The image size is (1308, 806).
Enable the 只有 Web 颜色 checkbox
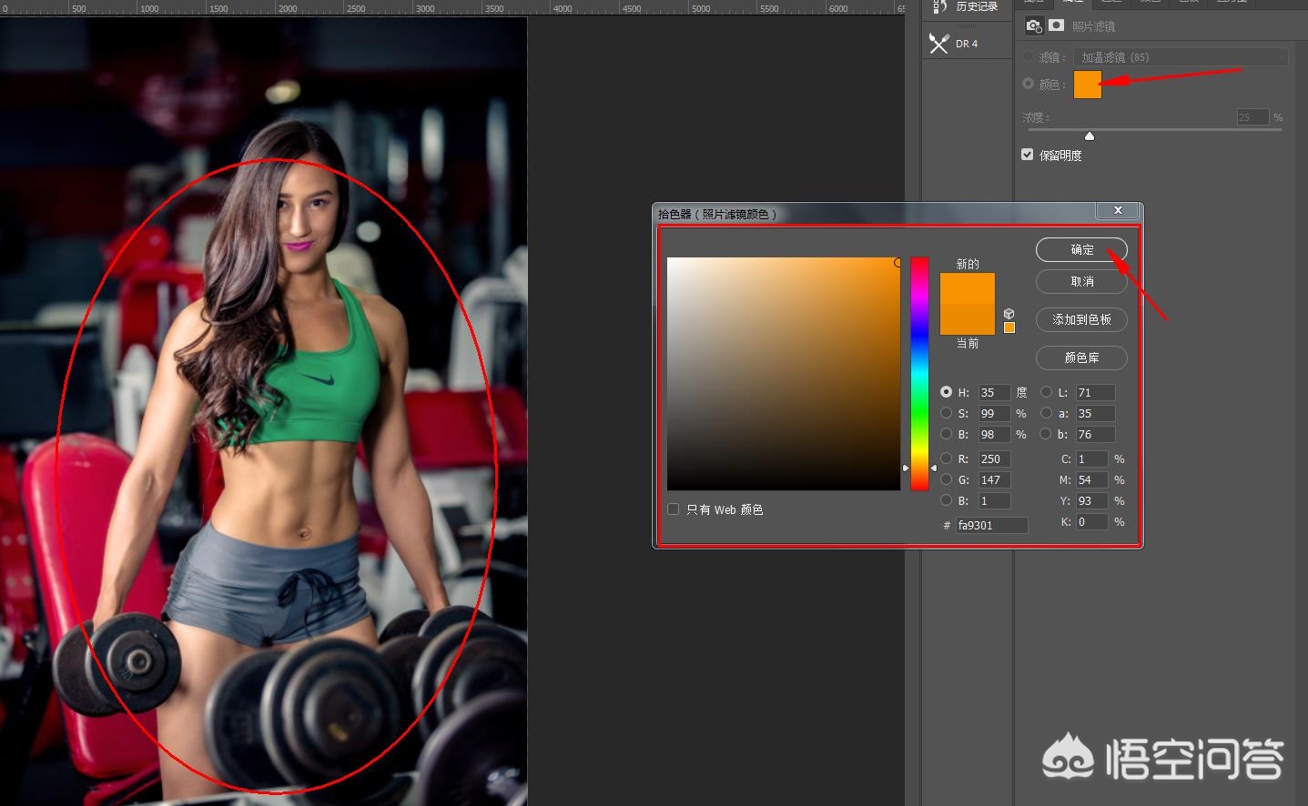point(674,509)
